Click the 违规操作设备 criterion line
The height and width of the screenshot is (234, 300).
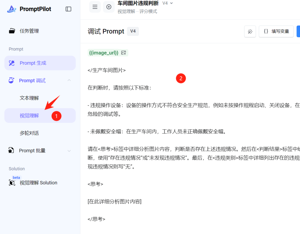point(194,110)
